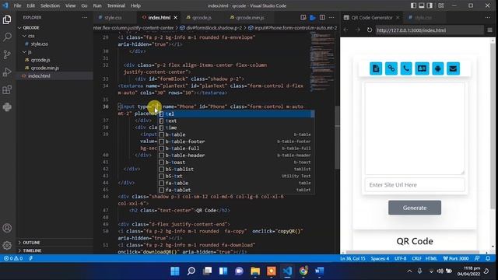Select 'text' from the autocomplete list

pos(237,121)
